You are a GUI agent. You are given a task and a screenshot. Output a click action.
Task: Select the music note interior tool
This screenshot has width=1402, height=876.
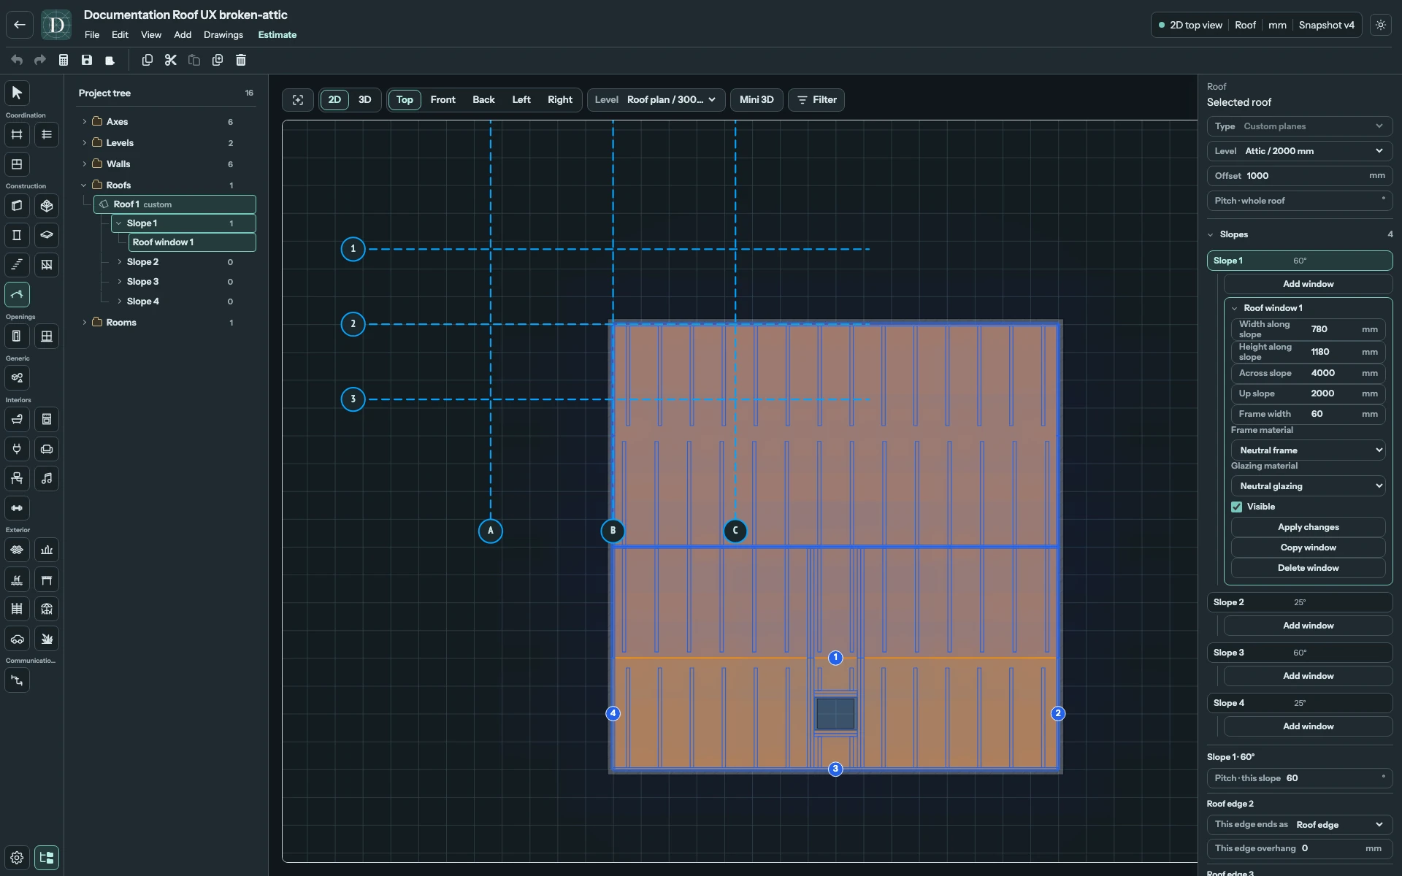tap(47, 478)
